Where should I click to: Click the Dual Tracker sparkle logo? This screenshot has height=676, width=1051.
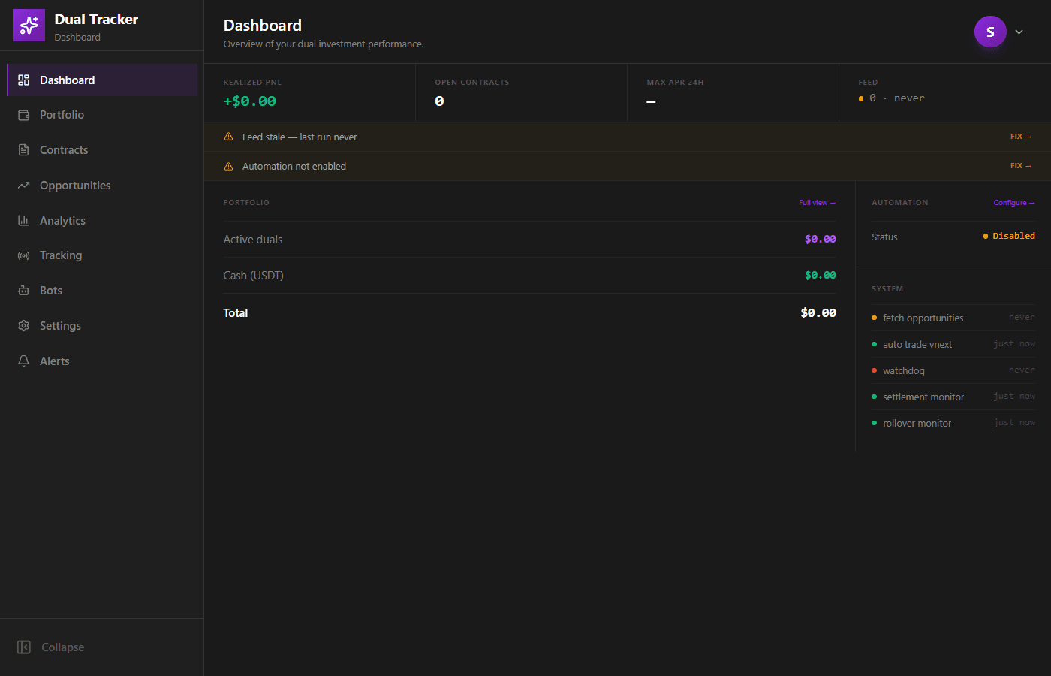click(x=29, y=26)
